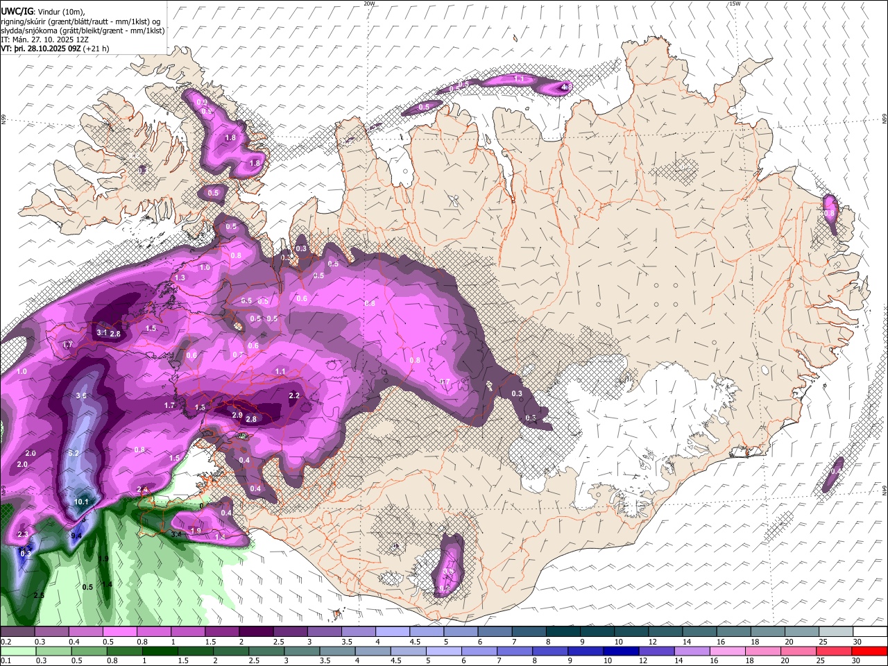Click the "0.1" label on the lower scale
888x666 pixels.
click(x=6, y=660)
